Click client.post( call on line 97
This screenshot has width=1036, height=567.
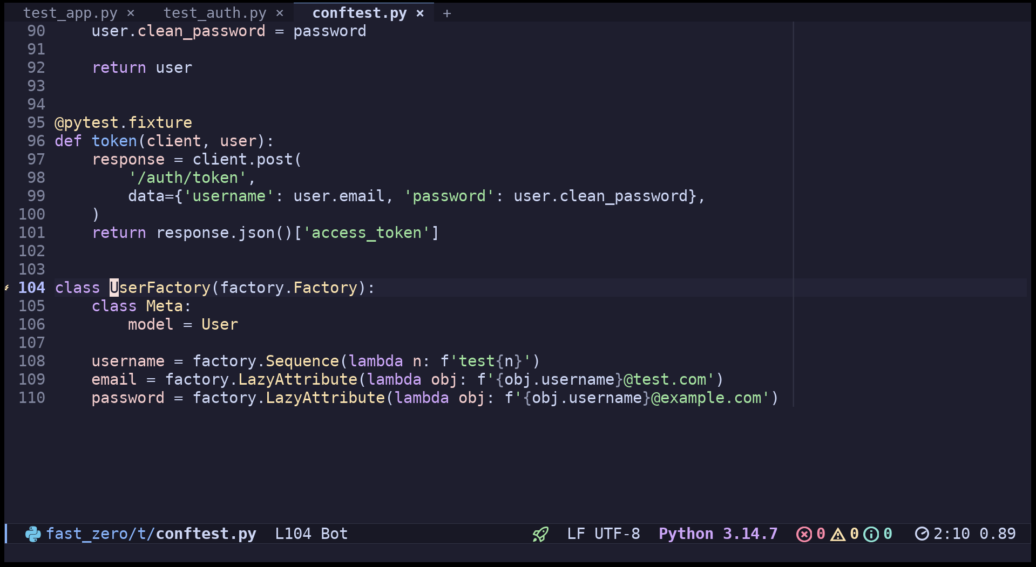tap(247, 160)
